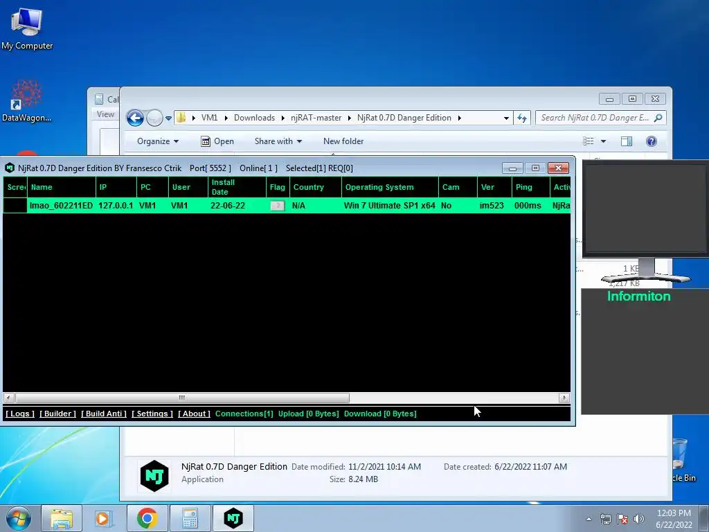709x532 pixels.
Task: Expand the Share with dropdown
Action: (278, 141)
